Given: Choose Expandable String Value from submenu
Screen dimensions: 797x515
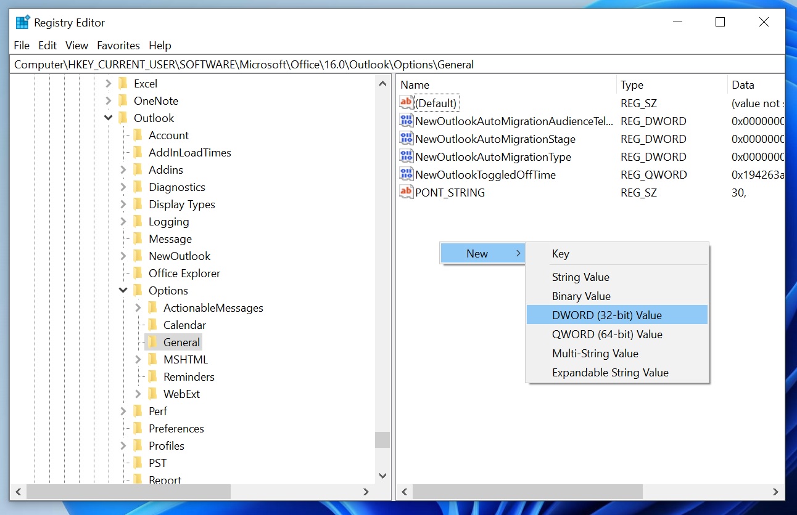Looking at the screenshot, I should tap(617, 373).
